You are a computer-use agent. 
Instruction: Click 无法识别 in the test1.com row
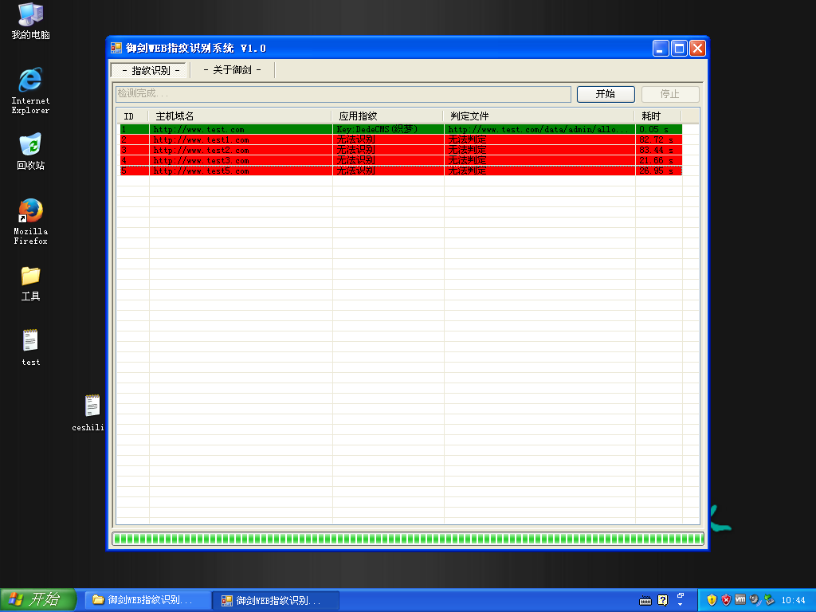[355, 139]
